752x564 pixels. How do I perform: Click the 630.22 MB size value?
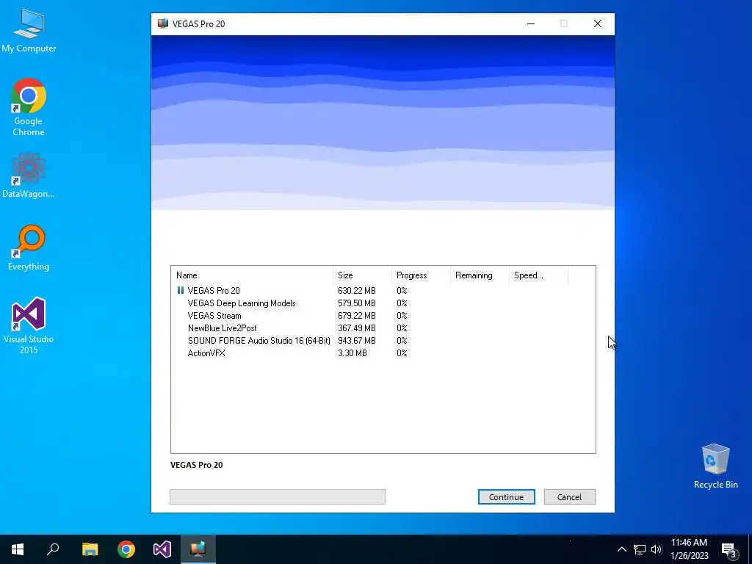click(x=357, y=291)
